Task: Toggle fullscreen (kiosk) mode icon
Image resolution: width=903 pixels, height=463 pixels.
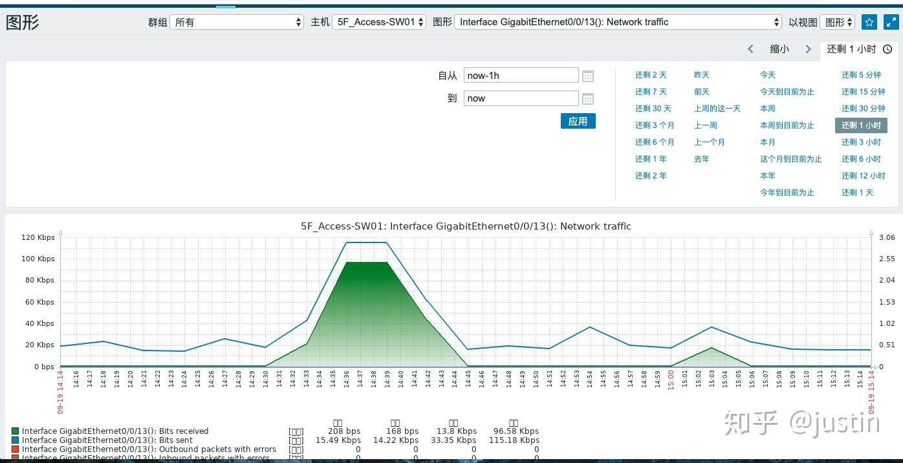Action: [891, 22]
